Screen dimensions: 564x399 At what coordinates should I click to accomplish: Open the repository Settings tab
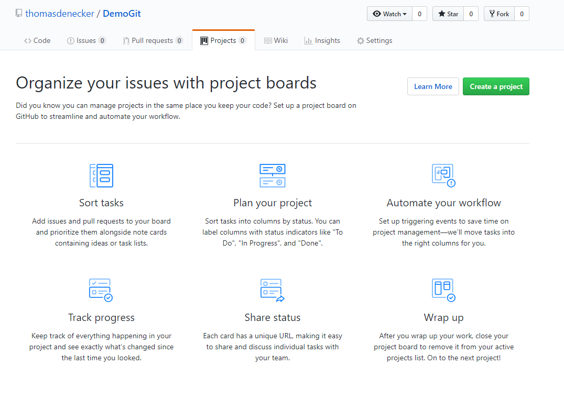374,41
